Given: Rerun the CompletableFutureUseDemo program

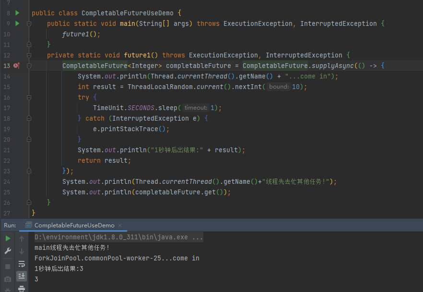Looking at the screenshot, I should coord(7,238).
